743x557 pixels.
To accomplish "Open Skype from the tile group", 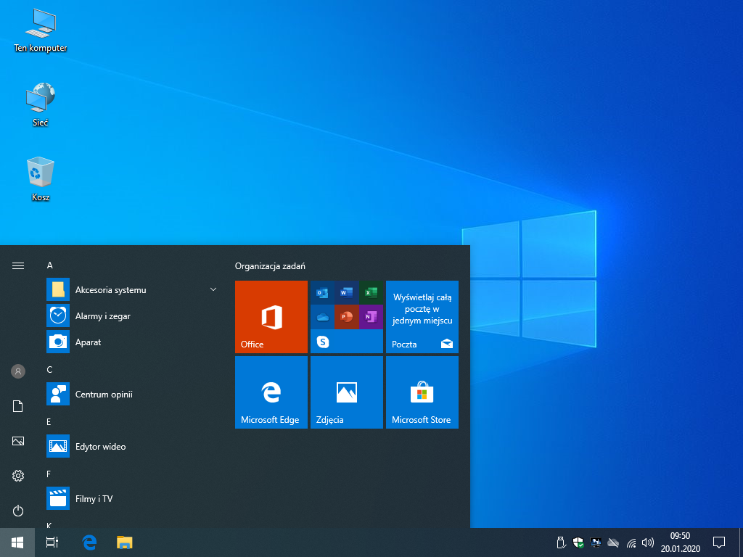I will tap(323, 341).
